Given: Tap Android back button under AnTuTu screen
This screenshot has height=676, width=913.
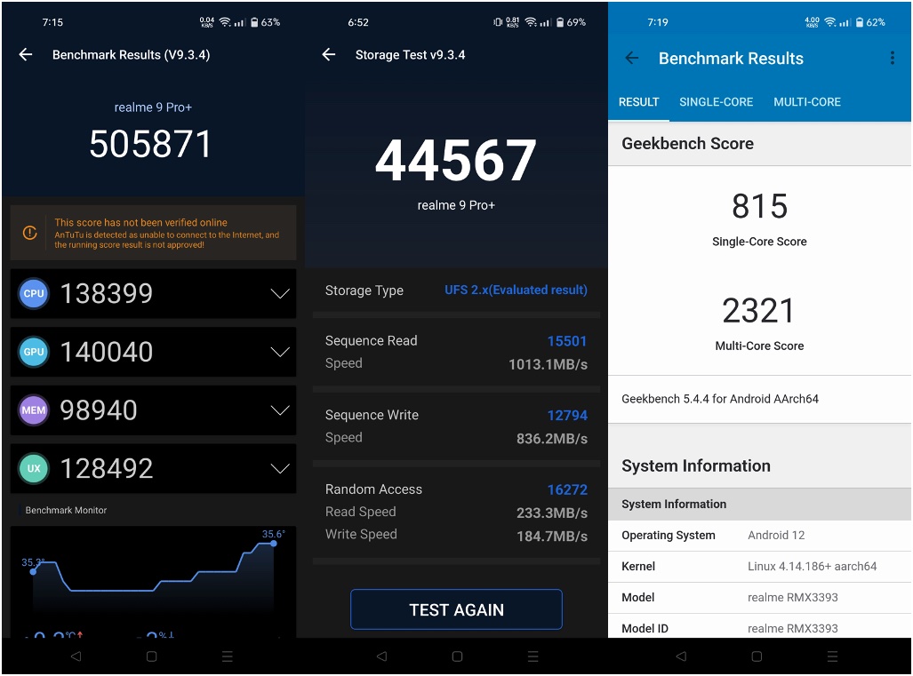Looking at the screenshot, I should (x=76, y=656).
